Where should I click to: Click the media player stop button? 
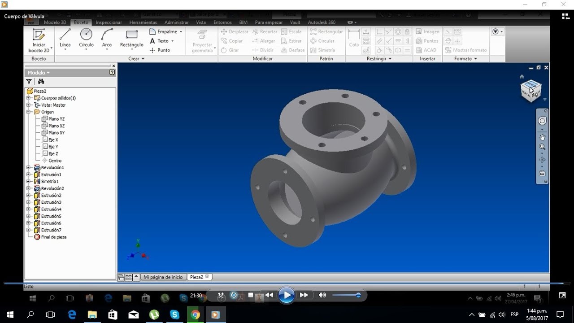pyautogui.click(x=251, y=295)
